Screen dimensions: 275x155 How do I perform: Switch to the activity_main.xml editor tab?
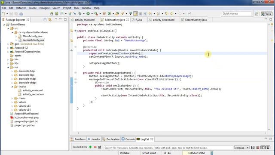84,20
